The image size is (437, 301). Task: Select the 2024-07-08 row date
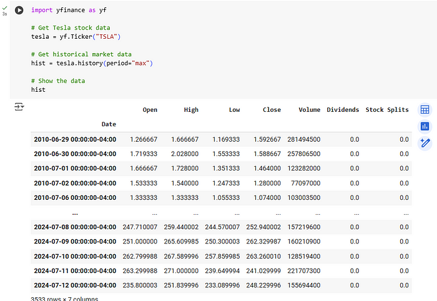75,227
